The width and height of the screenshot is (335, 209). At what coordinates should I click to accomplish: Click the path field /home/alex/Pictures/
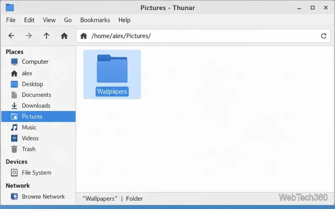tap(203, 36)
